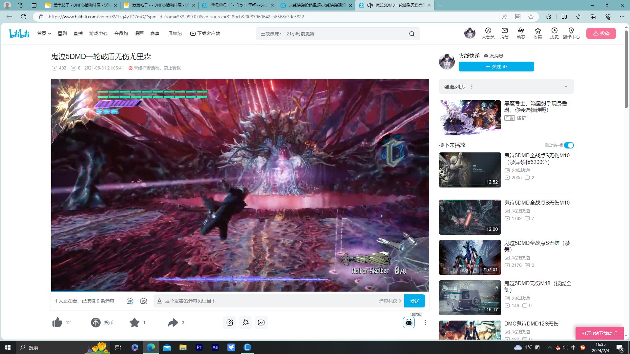
Task: Open uploader name 火线快递 beside the avatar
Action: pyautogui.click(x=469, y=56)
